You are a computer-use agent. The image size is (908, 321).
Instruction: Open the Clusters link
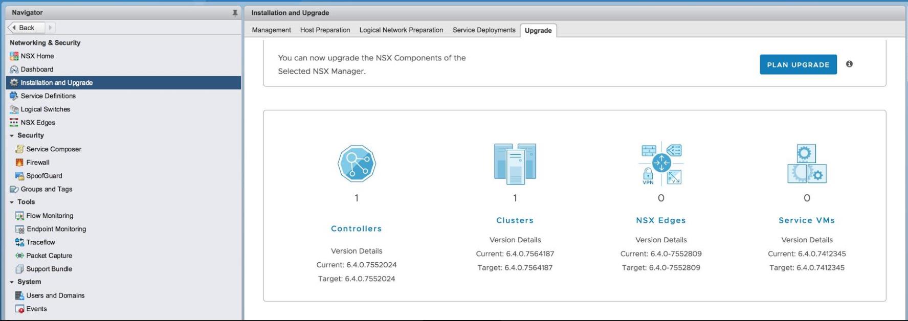pos(515,220)
